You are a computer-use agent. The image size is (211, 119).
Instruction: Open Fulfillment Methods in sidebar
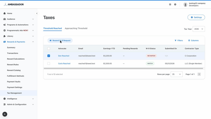point(15,76)
